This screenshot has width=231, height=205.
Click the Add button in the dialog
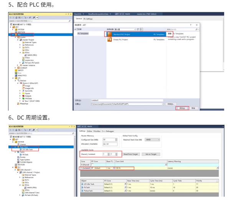[182, 108]
